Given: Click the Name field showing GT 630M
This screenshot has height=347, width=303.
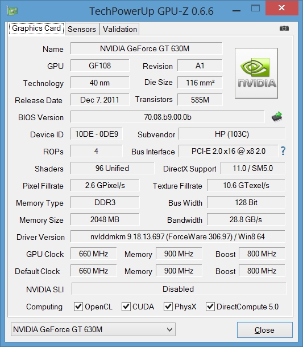Looking at the screenshot, I should click(x=147, y=48).
